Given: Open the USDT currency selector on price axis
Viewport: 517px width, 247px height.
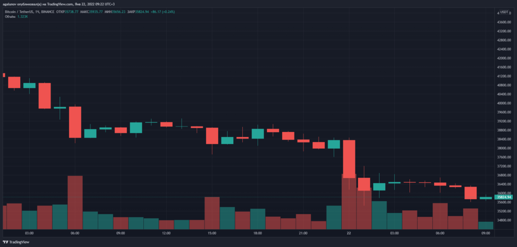Looking at the screenshot, I should click(x=504, y=13).
